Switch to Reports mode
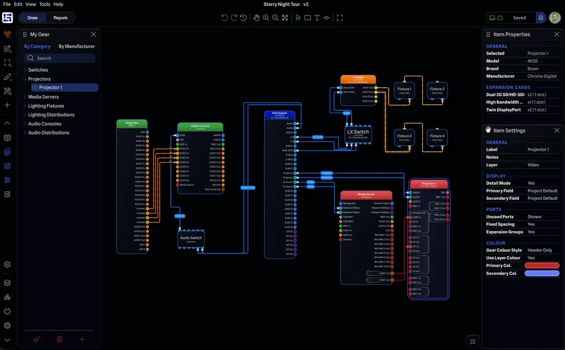The width and height of the screenshot is (565, 350). [x=60, y=18]
